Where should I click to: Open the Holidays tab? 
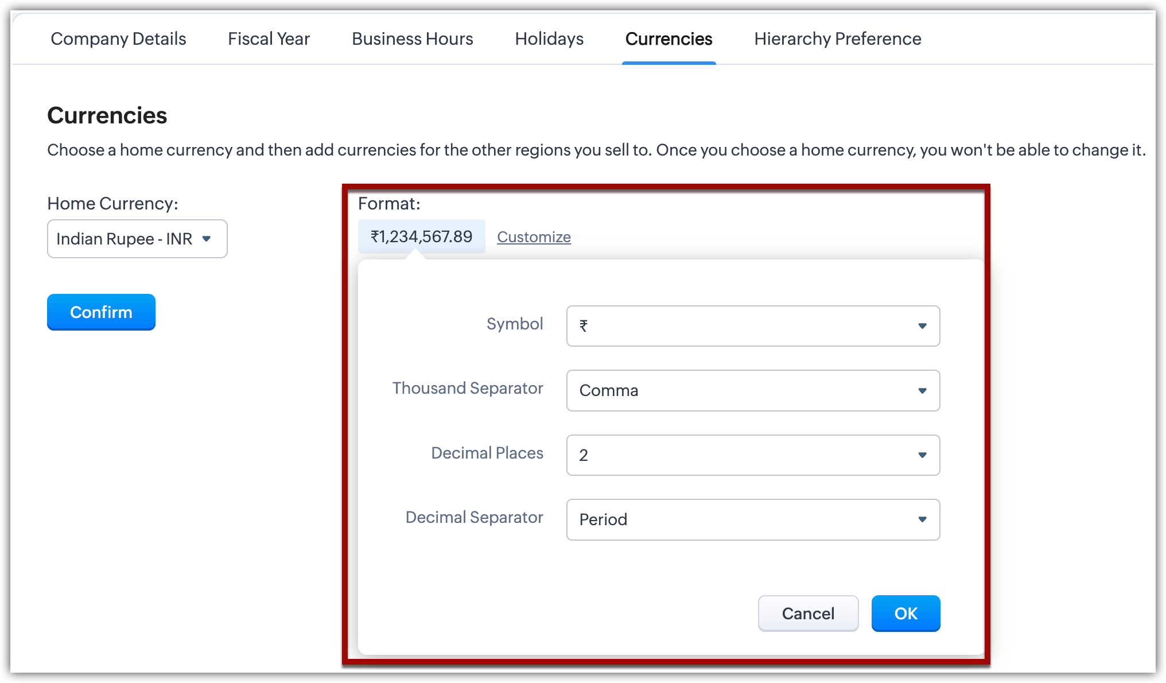tap(549, 39)
